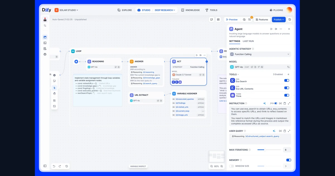Go to the Studio tab

(x=144, y=10)
